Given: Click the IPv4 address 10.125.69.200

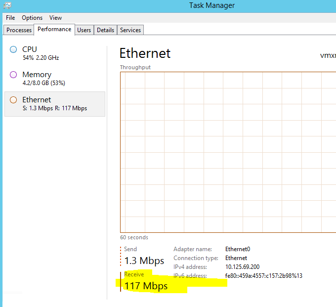Looking at the screenshot, I should click(x=242, y=266).
